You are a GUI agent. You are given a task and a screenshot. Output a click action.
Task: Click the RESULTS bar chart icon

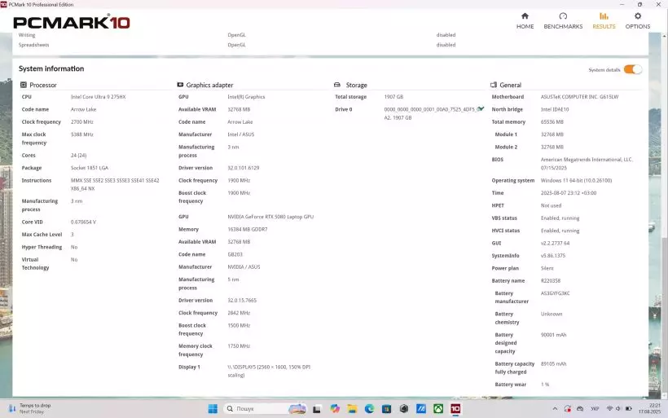coord(604,16)
